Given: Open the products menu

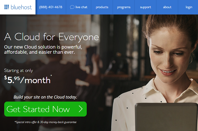Looking at the screenshot, I should point(102,7).
